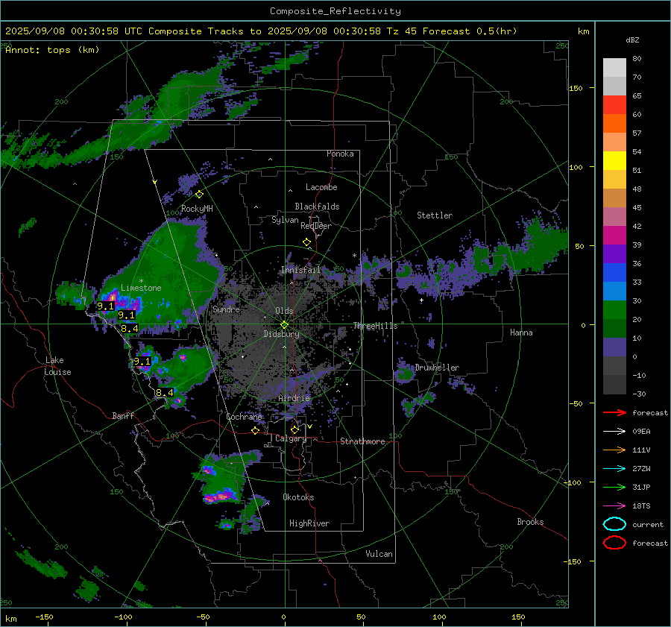Pick the purple 36-39 dBZ legend swatch
Viewport: 671px width, 627px height.
[614, 254]
